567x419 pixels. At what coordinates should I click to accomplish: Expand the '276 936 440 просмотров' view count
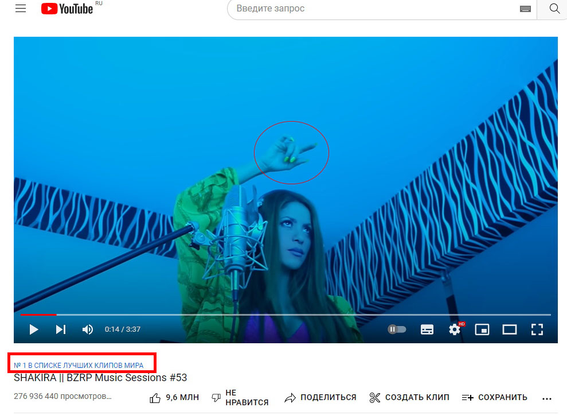[62, 396]
